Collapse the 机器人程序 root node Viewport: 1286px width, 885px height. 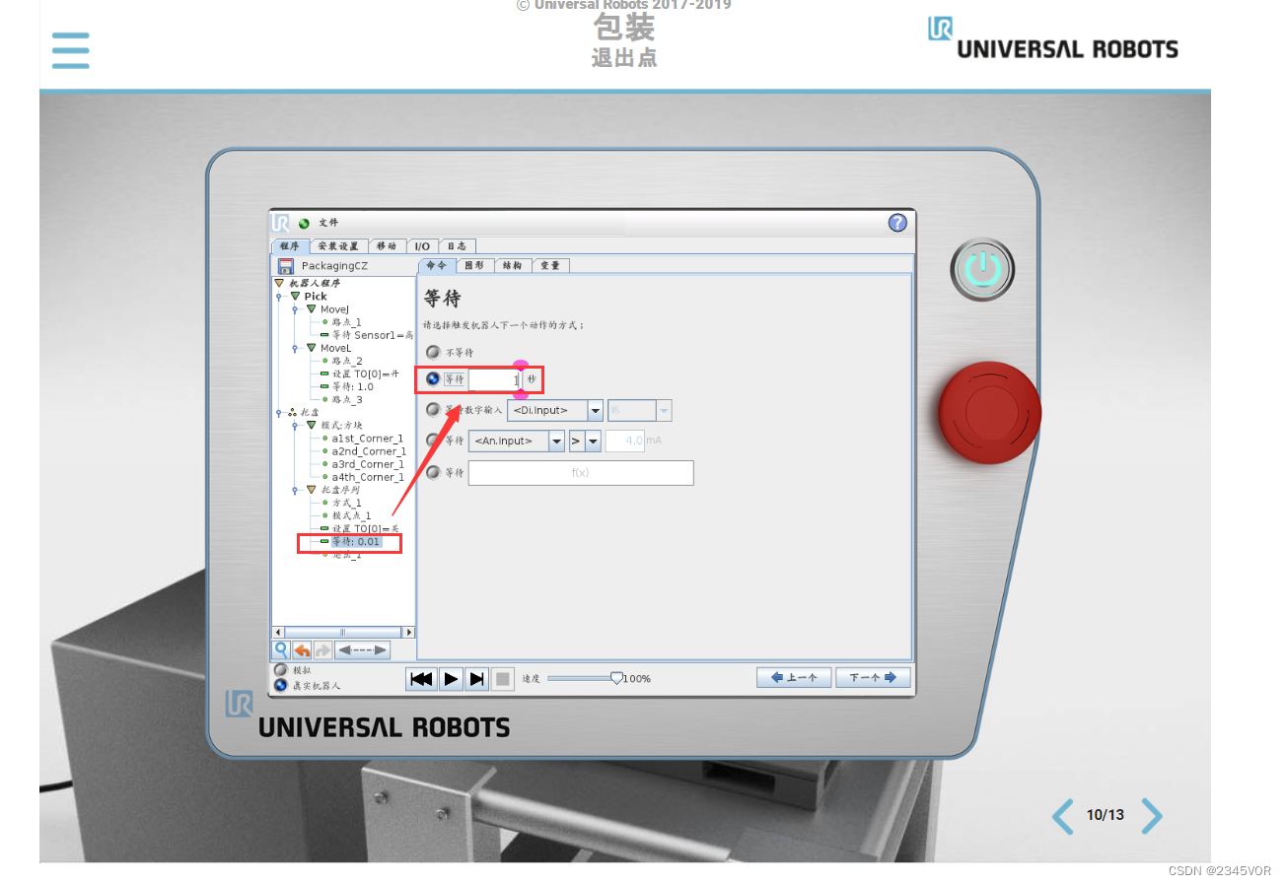(x=279, y=283)
